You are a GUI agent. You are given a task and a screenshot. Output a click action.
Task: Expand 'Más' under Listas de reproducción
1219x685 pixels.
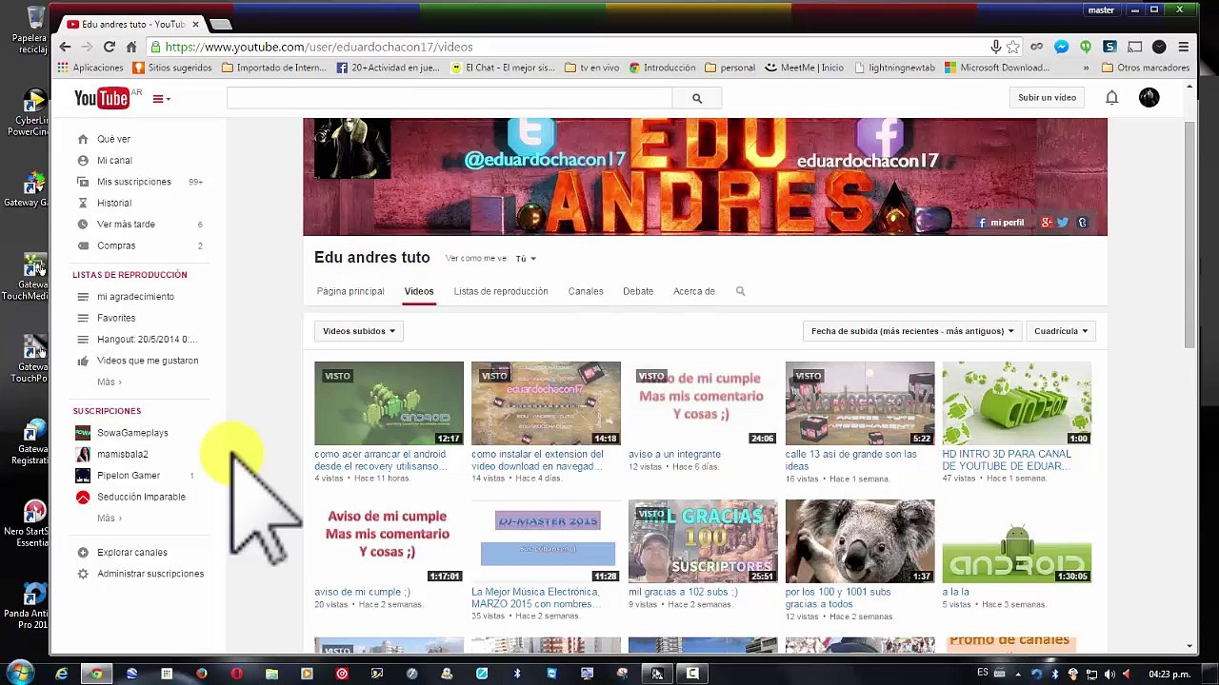(x=109, y=382)
